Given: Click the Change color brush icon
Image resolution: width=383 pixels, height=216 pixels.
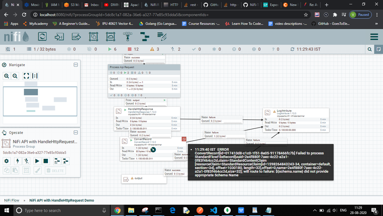Looking at the screenshot, I should [x=37, y=170].
